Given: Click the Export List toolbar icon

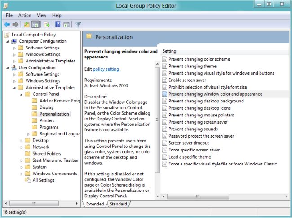Looking at the screenshot, I should pos(46,24).
